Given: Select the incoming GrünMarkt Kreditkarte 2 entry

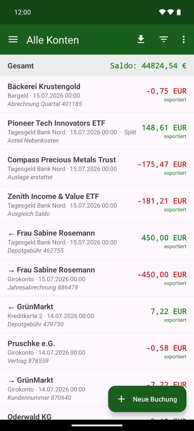Looking at the screenshot, I should click(97, 315).
